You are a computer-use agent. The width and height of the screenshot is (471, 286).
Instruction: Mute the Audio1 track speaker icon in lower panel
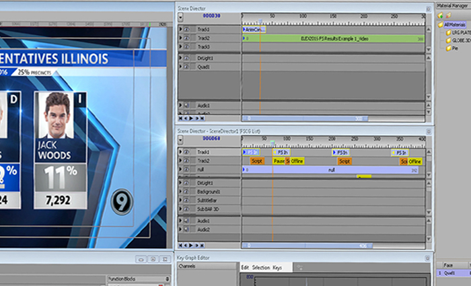tap(186, 221)
